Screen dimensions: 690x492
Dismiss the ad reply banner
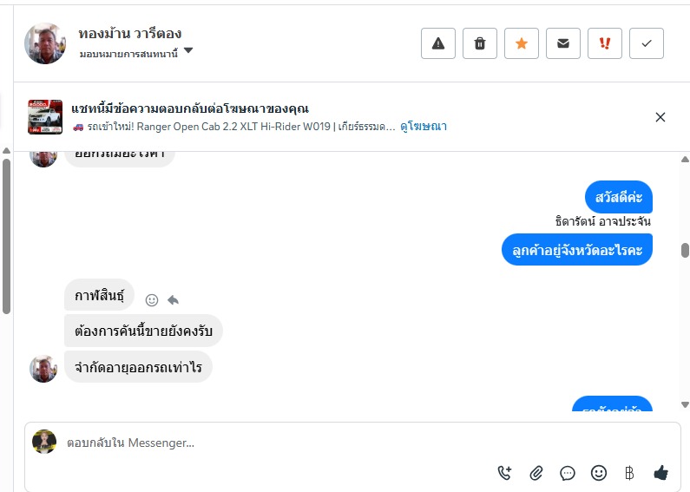coord(660,117)
